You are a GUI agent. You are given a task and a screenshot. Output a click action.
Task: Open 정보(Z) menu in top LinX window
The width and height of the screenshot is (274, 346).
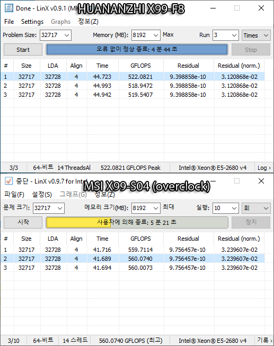(x=88, y=22)
